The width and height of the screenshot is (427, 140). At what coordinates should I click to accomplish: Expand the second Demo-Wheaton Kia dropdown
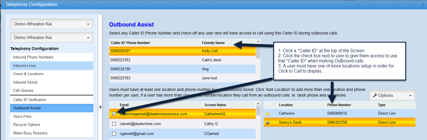[52, 38]
